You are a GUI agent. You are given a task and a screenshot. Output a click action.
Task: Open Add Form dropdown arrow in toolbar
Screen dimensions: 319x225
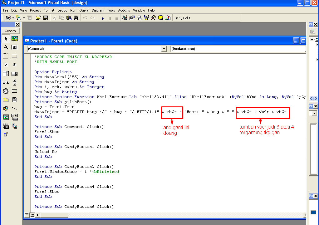click(x=24, y=18)
